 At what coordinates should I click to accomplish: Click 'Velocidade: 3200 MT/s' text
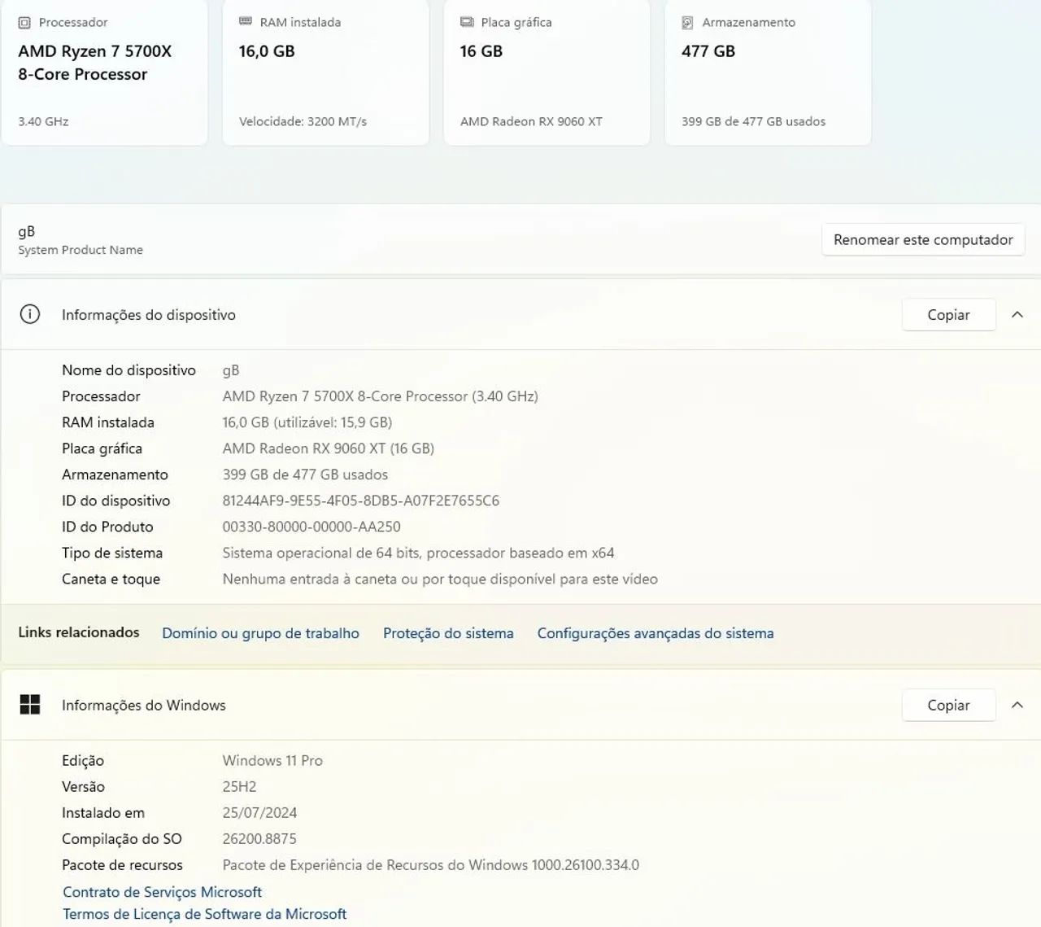[x=303, y=121]
